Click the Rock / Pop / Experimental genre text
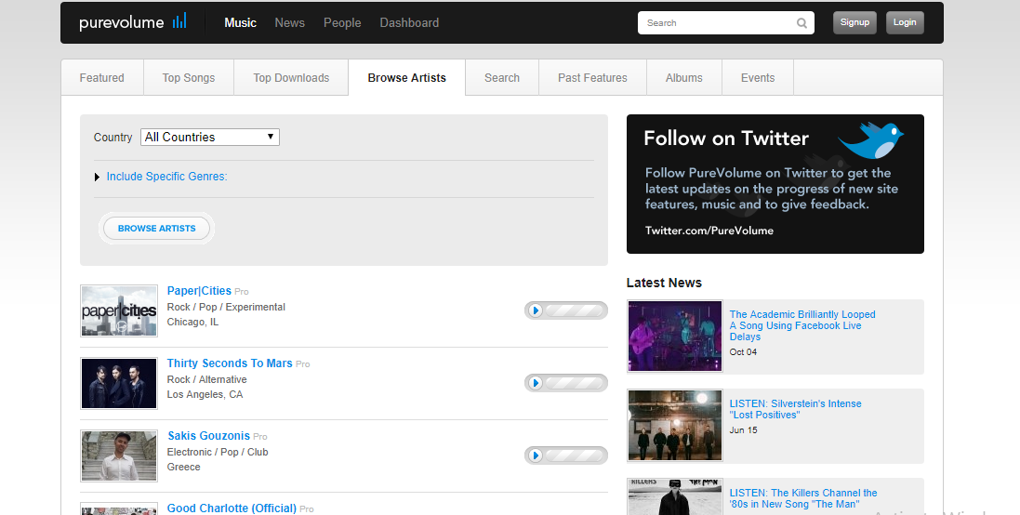This screenshot has width=1020, height=515. [x=226, y=307]
